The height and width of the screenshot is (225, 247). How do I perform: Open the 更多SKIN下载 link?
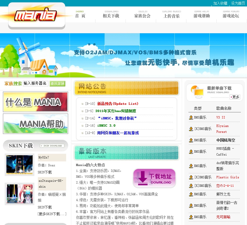point(52,214)
